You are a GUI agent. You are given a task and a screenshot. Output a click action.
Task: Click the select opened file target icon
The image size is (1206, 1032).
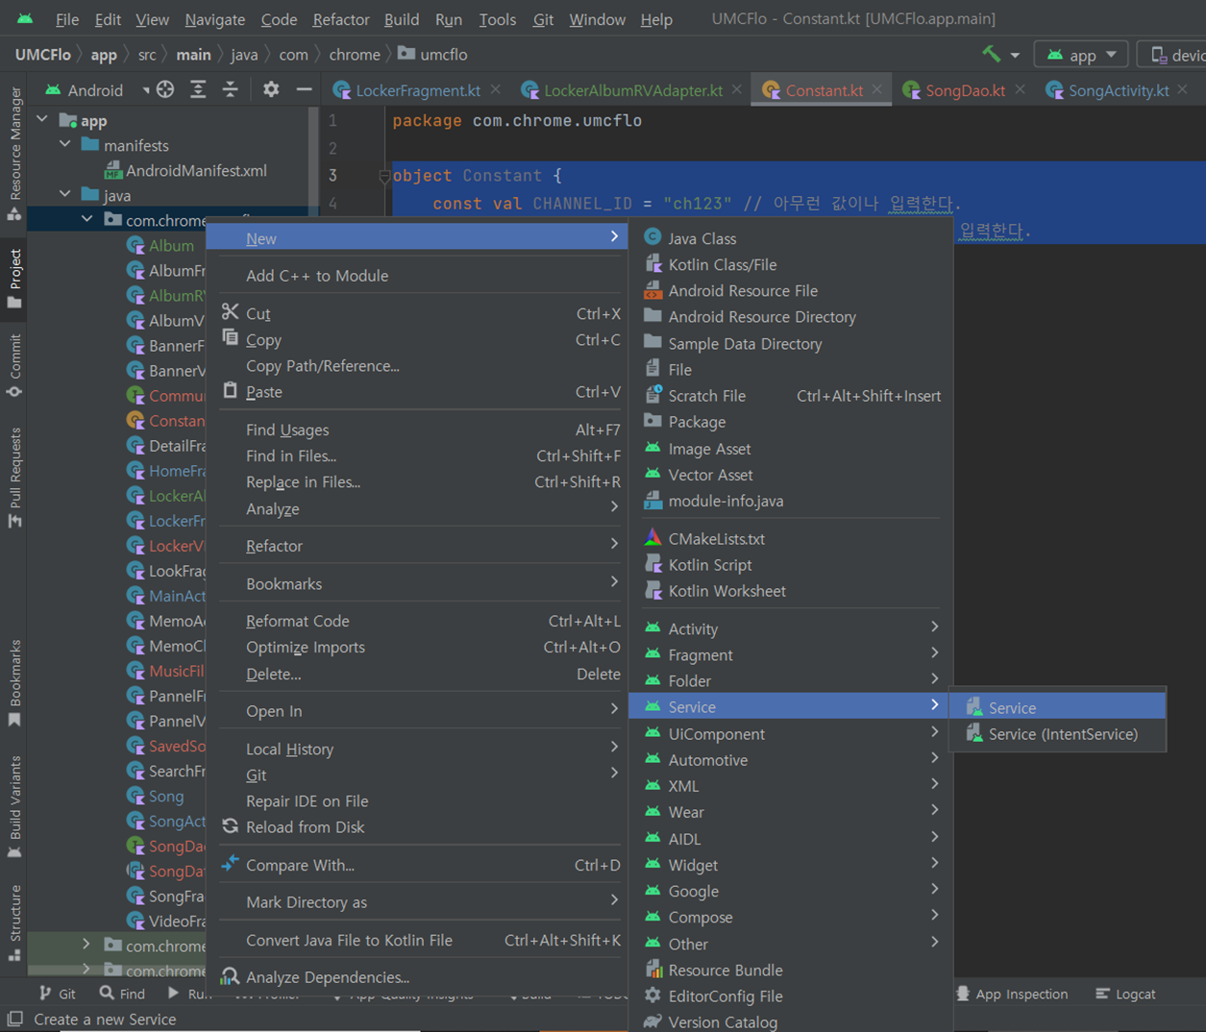point(165,89)
